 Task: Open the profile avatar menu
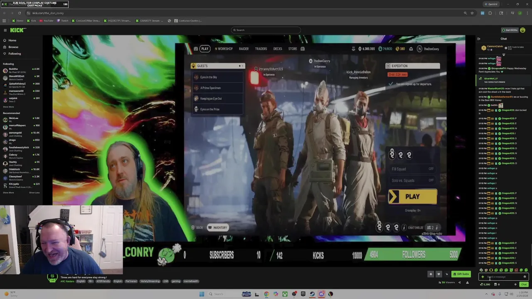[523, 30]
